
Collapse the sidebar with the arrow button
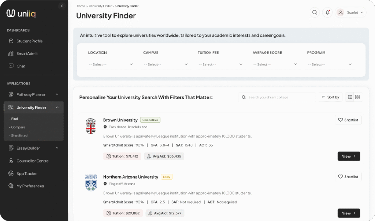62,6
